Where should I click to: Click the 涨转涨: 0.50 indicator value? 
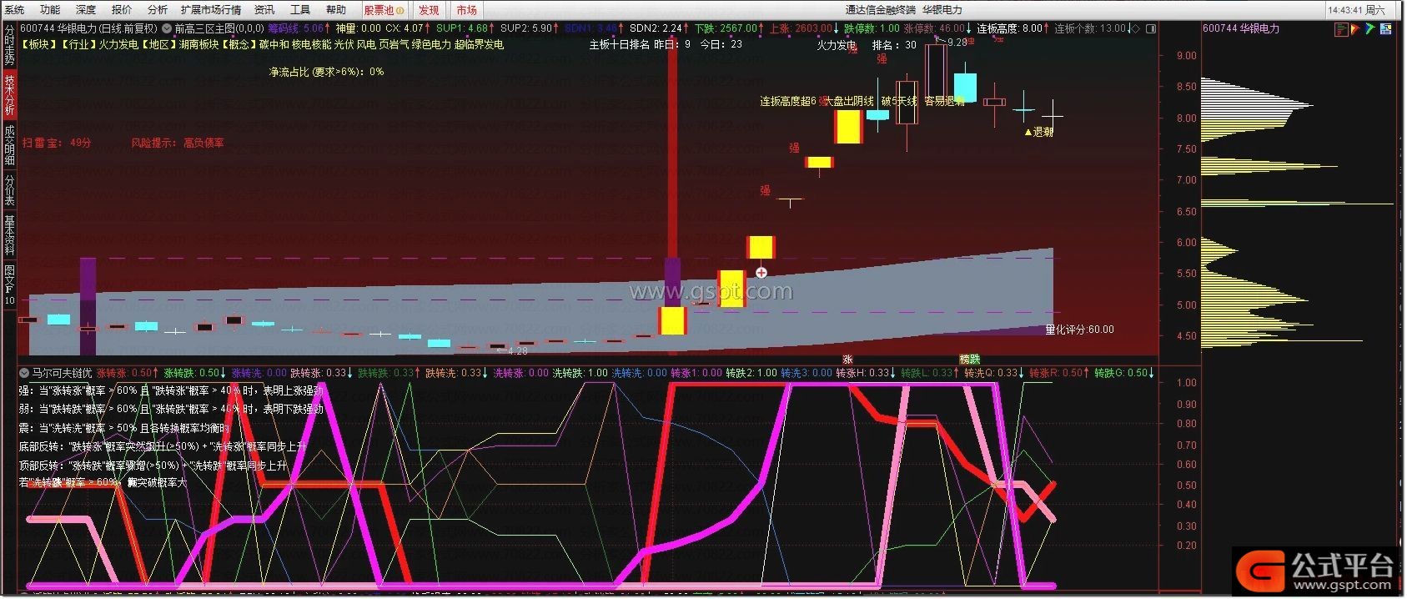point(128,373)
